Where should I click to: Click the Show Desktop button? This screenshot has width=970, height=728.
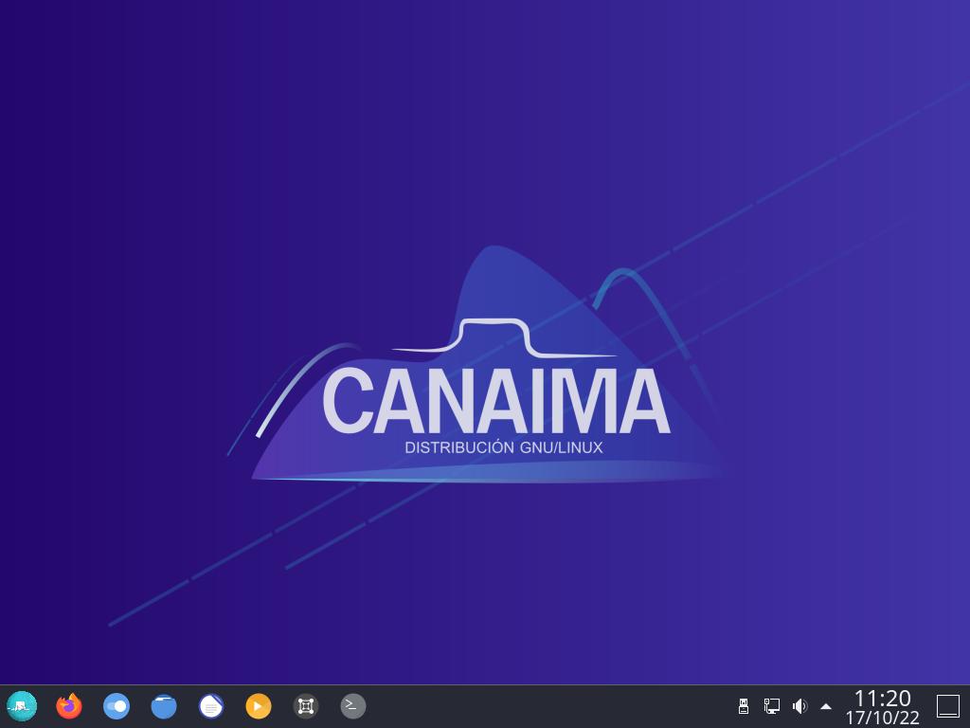(947, 706)
